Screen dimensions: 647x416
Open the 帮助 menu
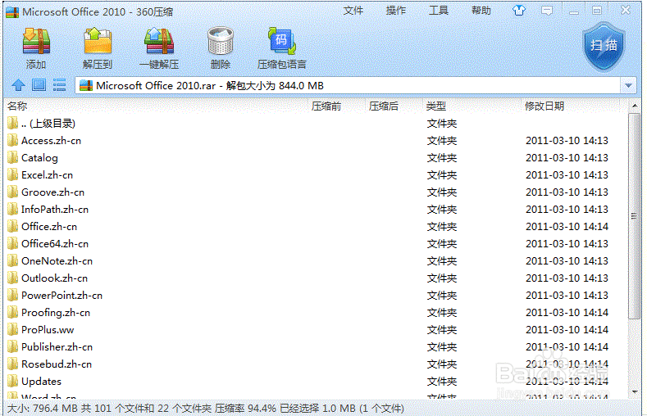click(481, 11)
